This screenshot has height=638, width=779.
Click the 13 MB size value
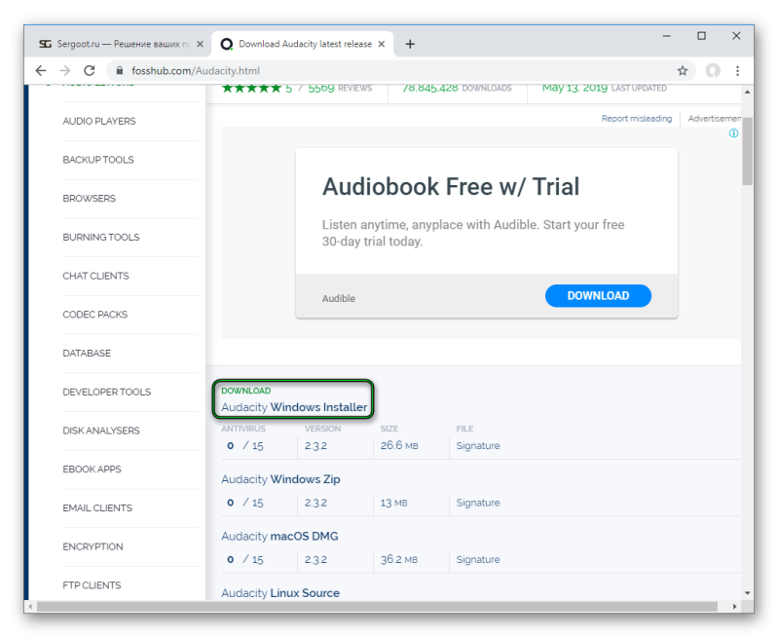click(x=393, y=503)
